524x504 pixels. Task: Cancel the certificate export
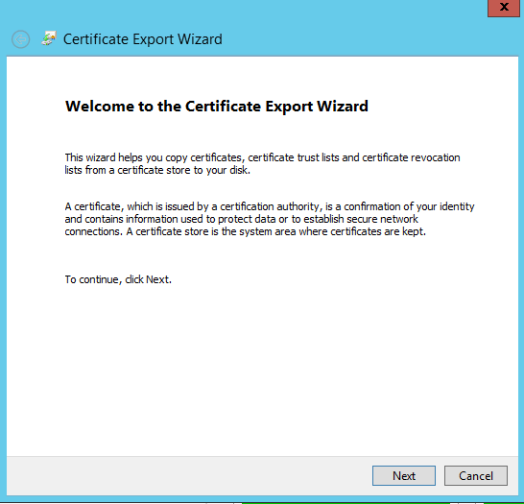tap(476, 475)
